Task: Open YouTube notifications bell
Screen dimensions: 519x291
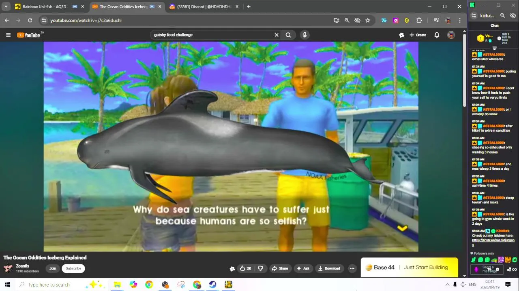Action: click(x=437, y=35)
